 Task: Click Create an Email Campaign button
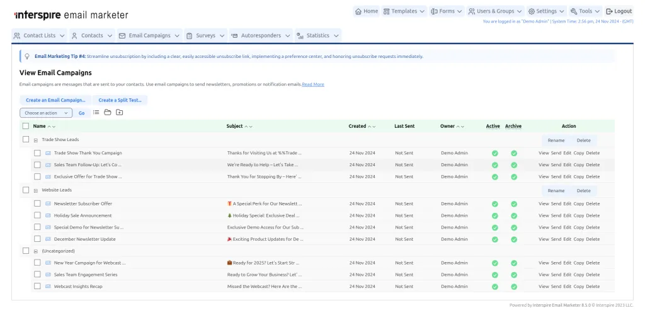(55, 100)
